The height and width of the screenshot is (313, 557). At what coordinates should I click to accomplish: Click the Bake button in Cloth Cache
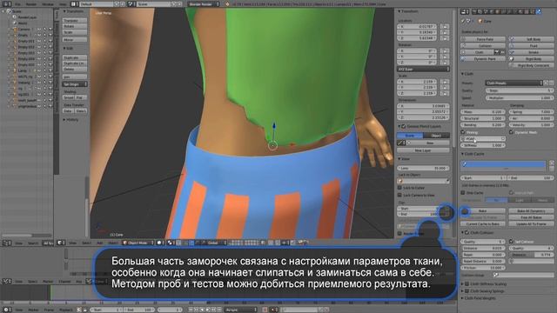tap(483, 210)
